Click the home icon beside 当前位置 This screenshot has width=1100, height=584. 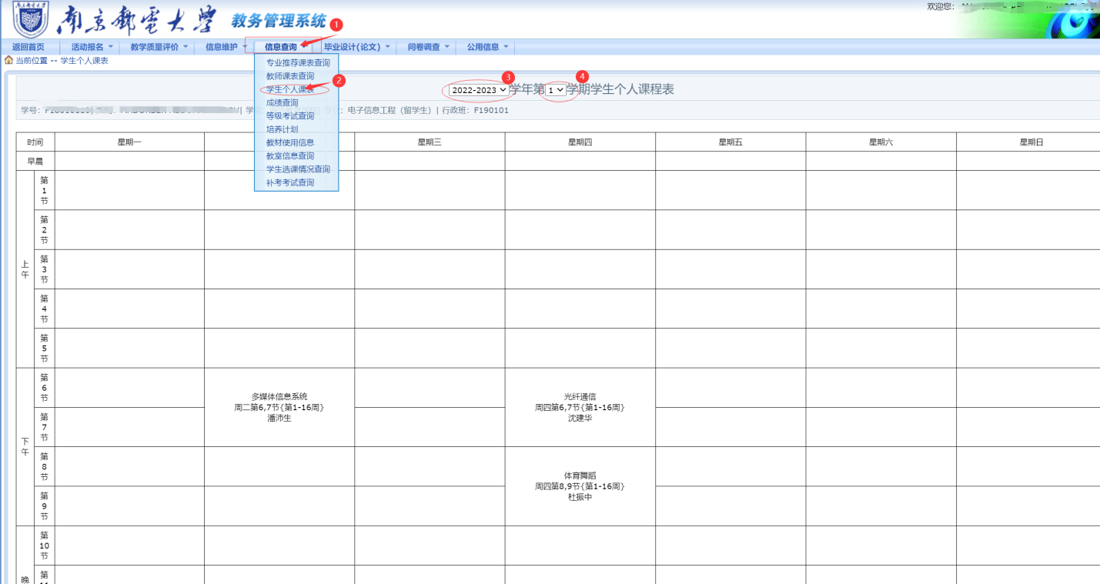click(8, 60)
